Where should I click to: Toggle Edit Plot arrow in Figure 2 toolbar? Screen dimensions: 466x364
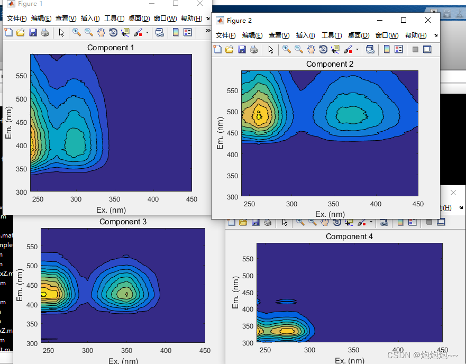pos(270,49)
